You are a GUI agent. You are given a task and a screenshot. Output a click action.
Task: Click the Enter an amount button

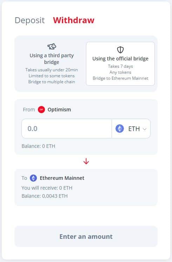pos(86,236)
